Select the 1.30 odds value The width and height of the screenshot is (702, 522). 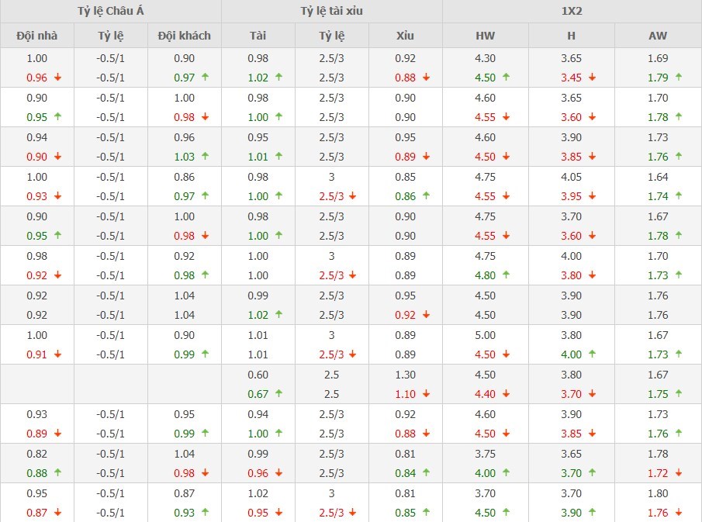[405, 375]
